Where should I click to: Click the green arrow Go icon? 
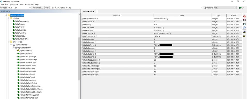[240, 8]
